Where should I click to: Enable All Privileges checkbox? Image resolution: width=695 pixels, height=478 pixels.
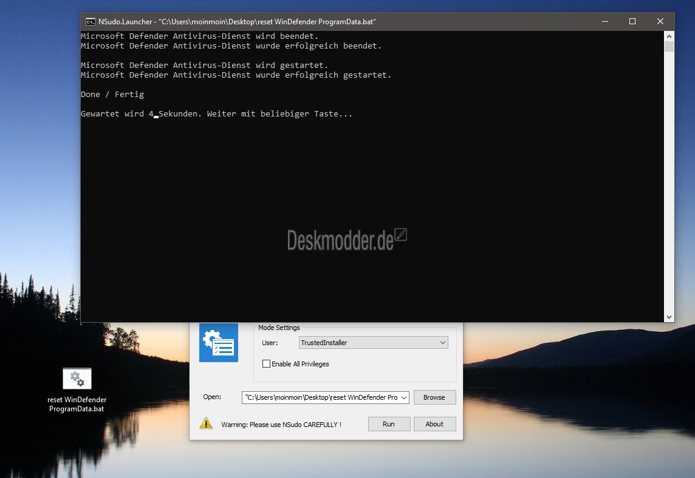point(266,364)
